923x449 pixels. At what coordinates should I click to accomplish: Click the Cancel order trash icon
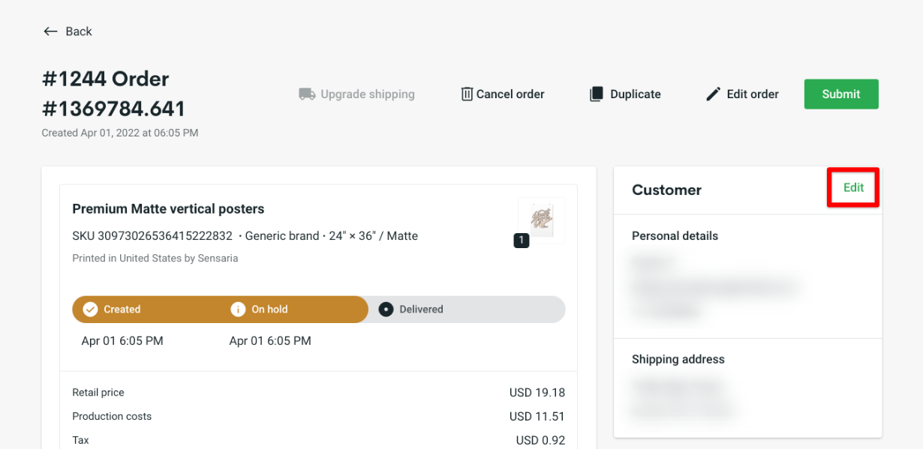tap(467, 94)
